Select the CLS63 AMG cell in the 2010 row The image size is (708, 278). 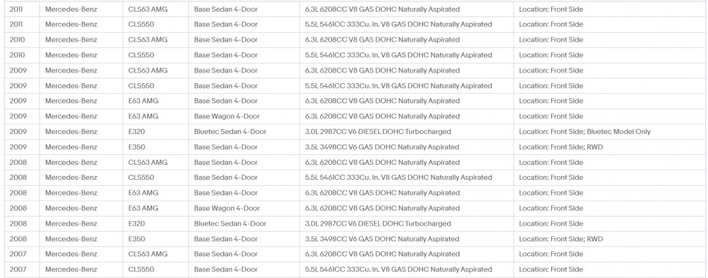click(x=147, y=40)
